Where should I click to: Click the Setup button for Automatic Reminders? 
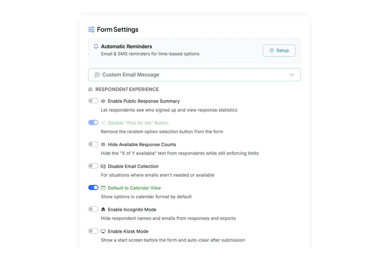pyautogui.click(x=279, y=51)
